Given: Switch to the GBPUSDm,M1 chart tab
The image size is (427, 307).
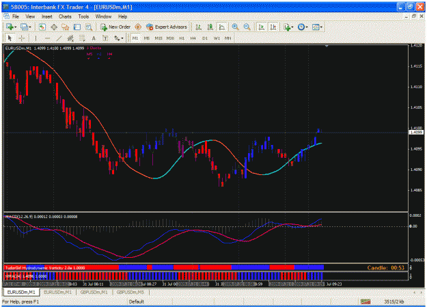Looking at the screenshot, I should tap(94, 292).
